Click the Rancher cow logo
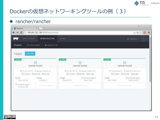 pyautogui.click(x=16, y=39)
